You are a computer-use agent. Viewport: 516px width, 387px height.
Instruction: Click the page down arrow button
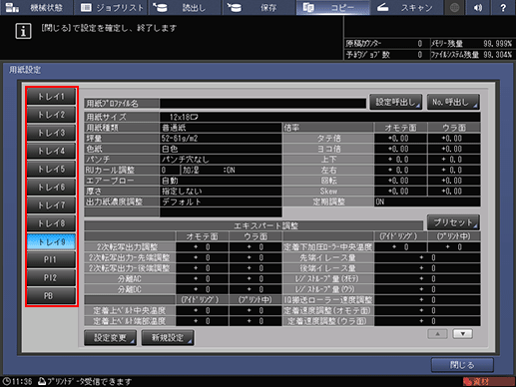(463, 334)
